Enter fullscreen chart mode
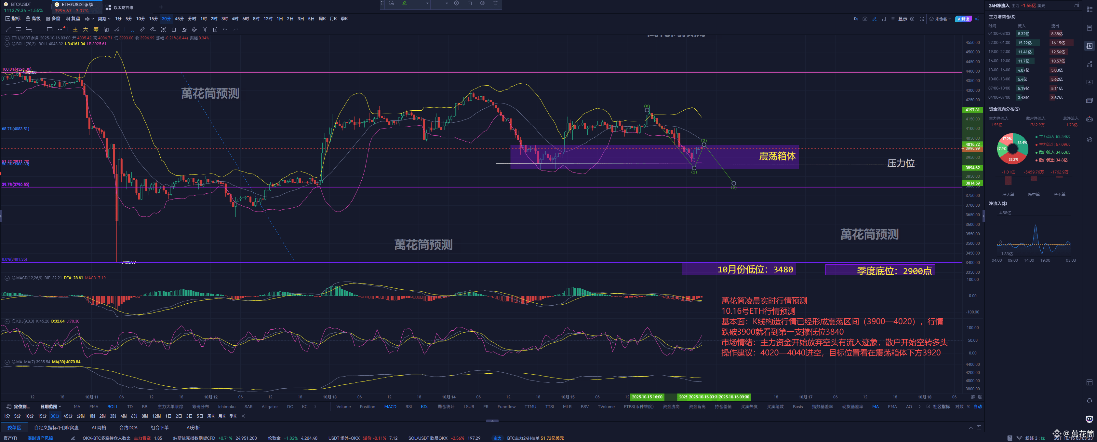1097x442 pixels. pos(922,19)
